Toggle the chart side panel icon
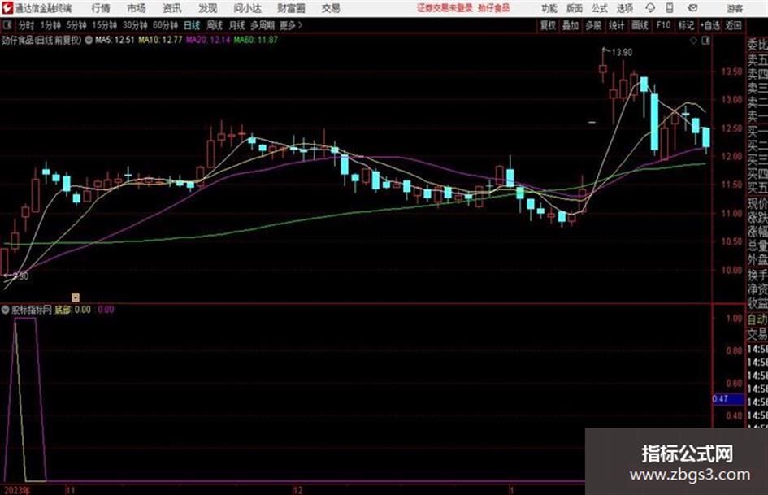This screenshot has width=768, height=495. (x=705, y=41)
